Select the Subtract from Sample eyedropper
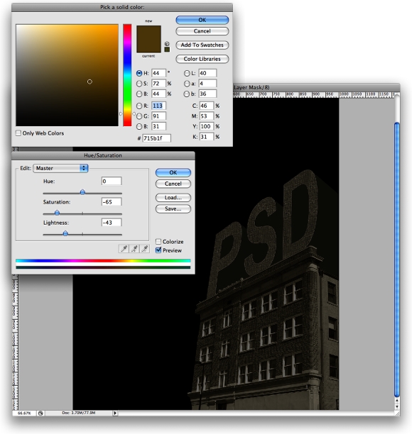 coord(144,248)
